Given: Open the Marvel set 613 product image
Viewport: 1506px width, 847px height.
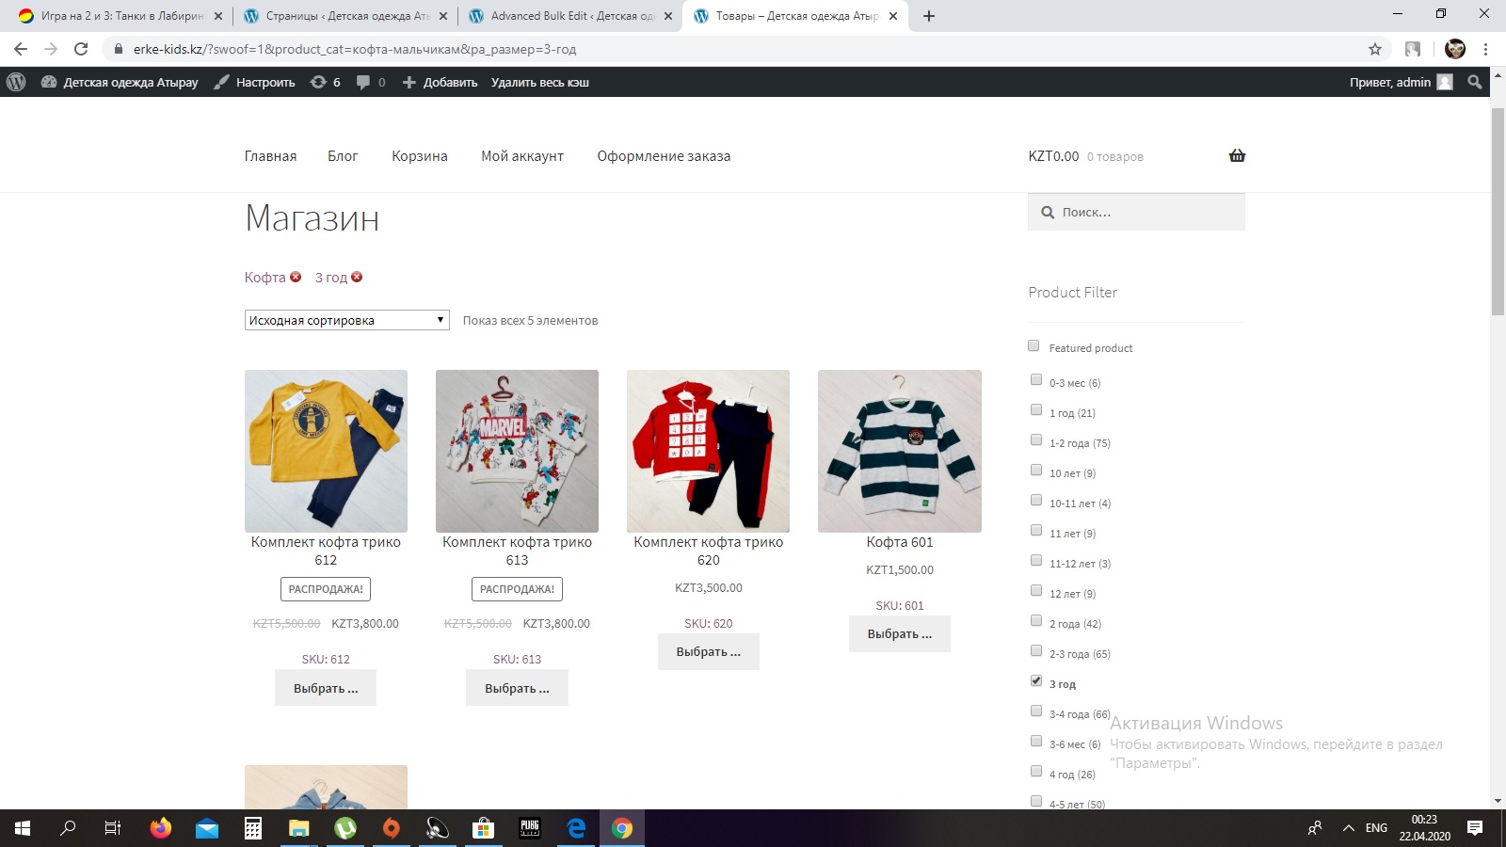Looking at the screenshot, I should pos(517,451).
